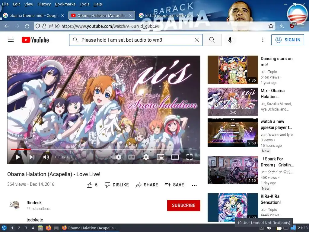Open the Rindesk channel avatar
This screenshot has height=232, width=309.
pos(14,205)
